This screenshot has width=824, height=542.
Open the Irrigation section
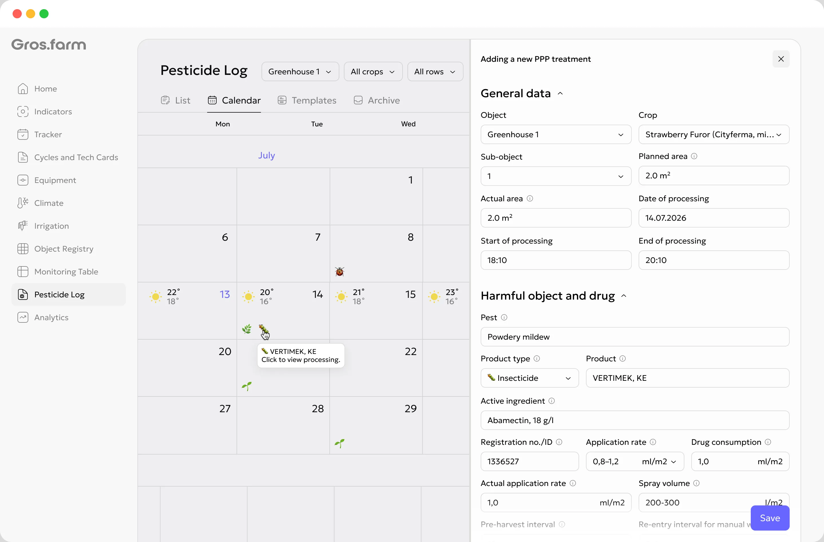pos(43,226)
